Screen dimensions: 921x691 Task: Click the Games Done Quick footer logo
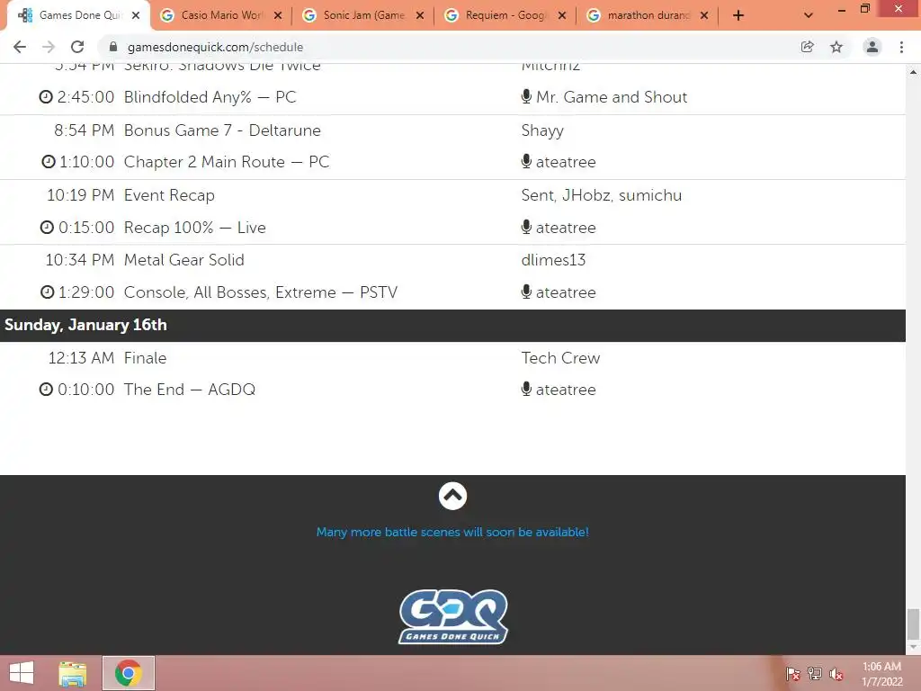(x=453, y=617)
